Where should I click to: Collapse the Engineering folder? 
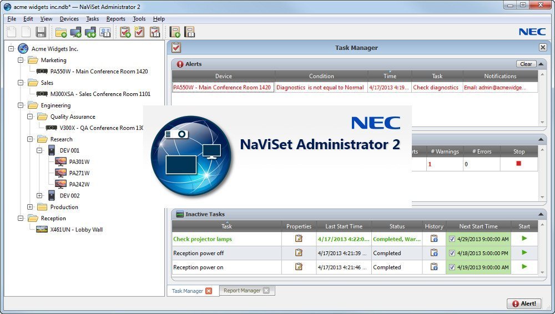21,105
